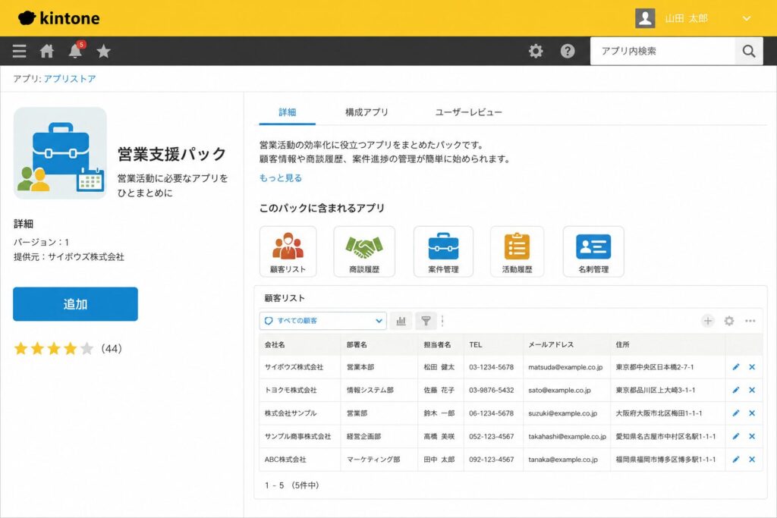Viewport: 777px width, 518px height.
Task: Open the hamburger menu icon
Action: tap(19, 51)
